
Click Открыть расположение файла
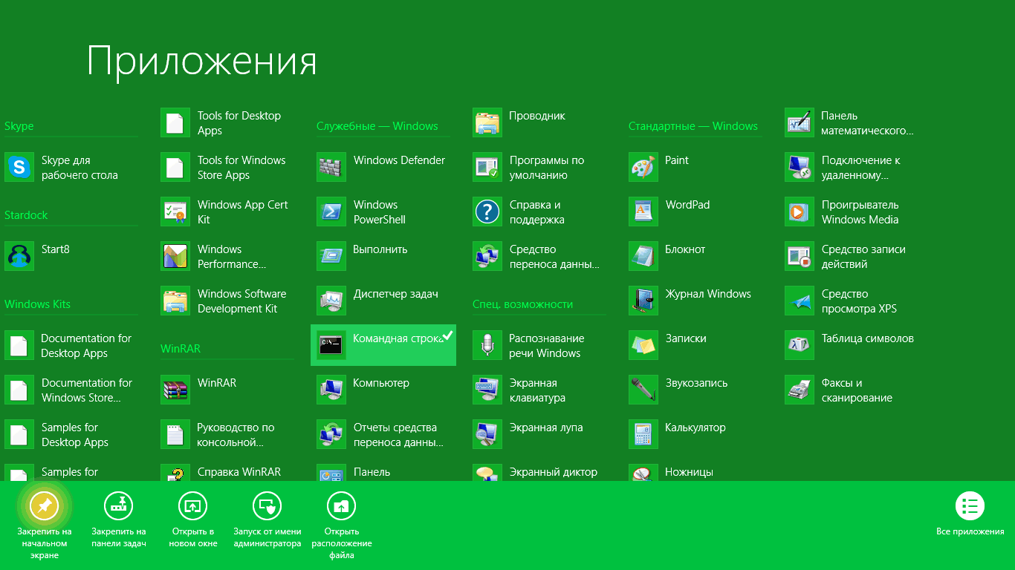pos(342,525)
